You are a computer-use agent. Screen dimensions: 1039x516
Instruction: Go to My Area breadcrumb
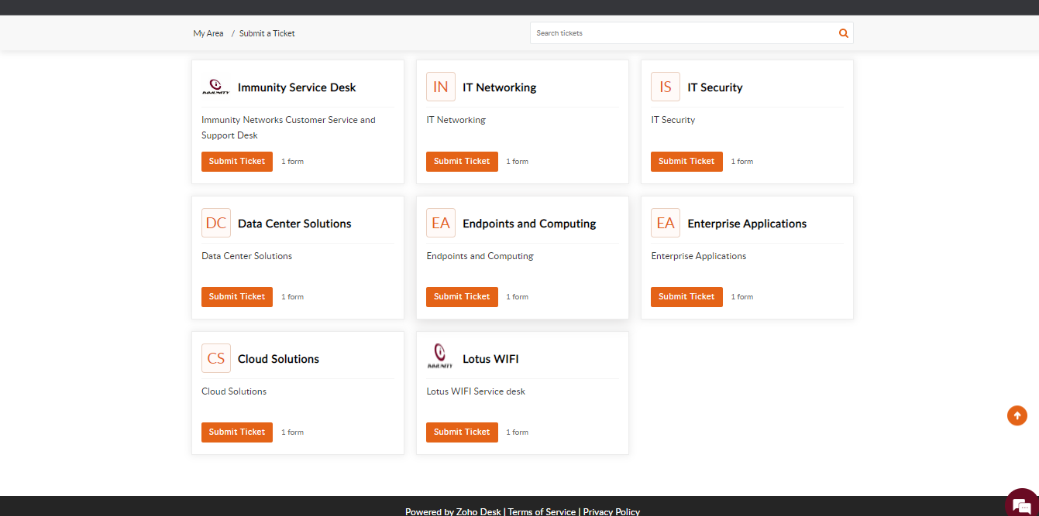click(208, 33)
